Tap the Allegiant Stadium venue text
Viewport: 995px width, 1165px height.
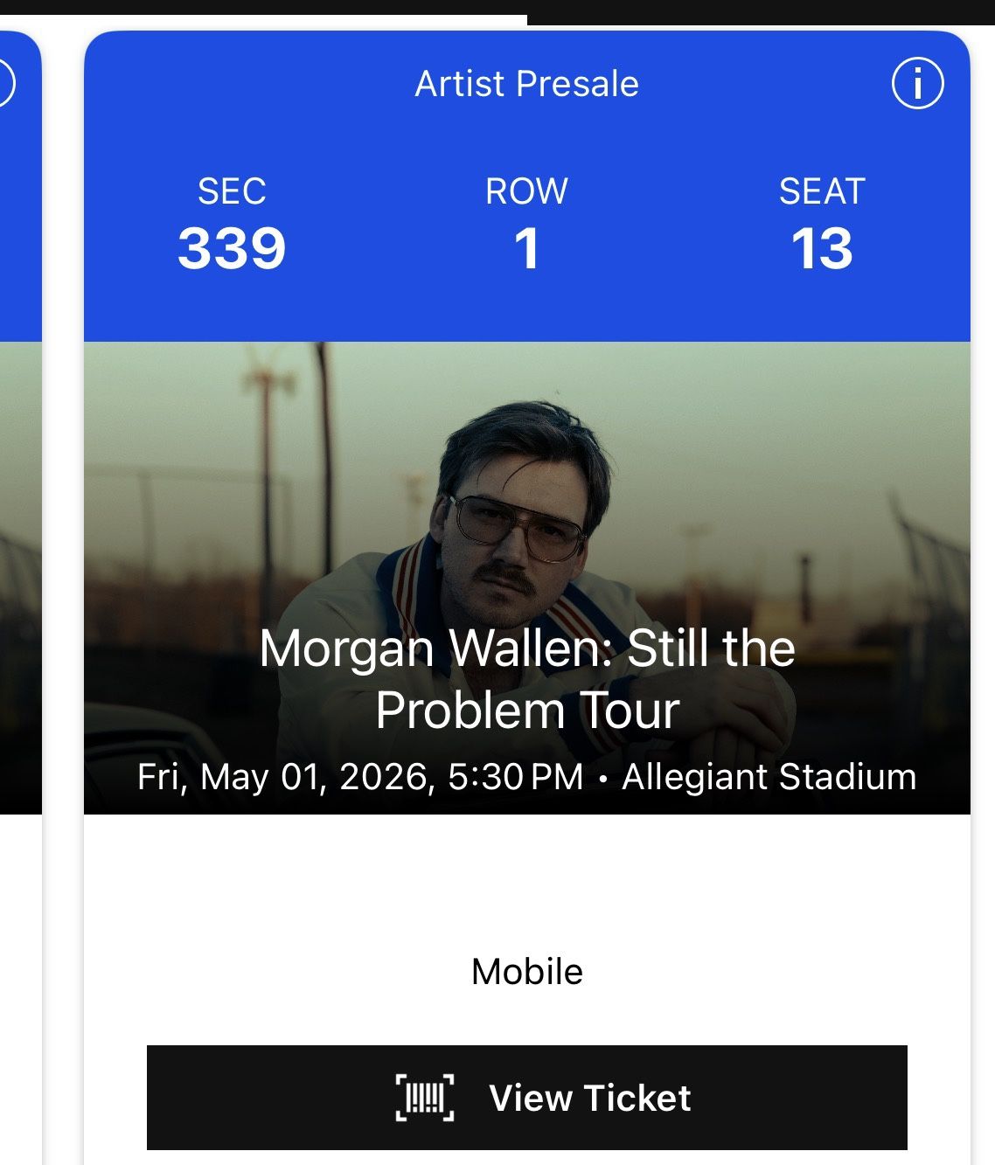coord(769,777)
